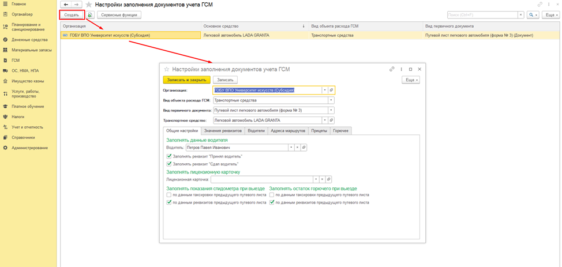Open the Еще menu in the dialog
This screenshot has width=562, height=267.
click(411, 80)
